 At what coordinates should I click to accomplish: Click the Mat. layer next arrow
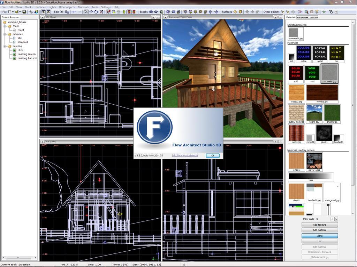click(336, 219)
